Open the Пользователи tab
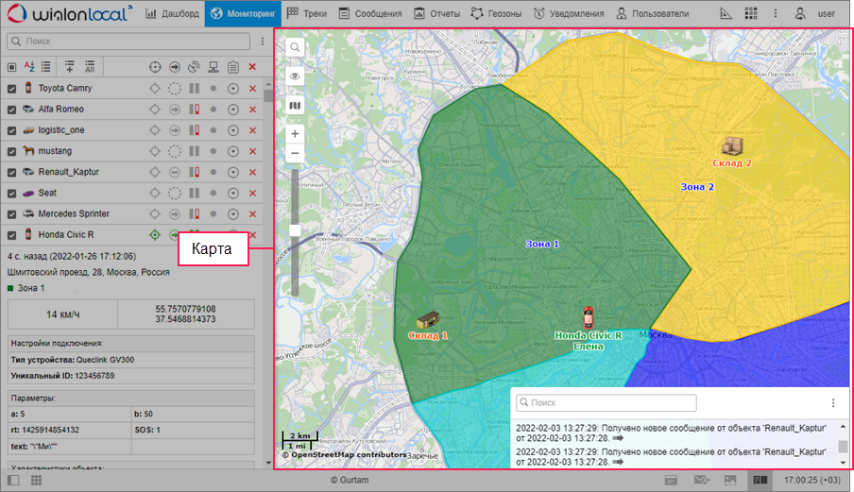This screenshot has width=854, height=492. [x=652, y=13]
